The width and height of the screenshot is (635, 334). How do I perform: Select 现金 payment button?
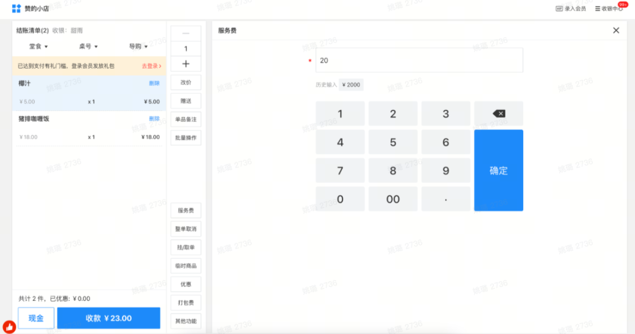coord(36,318)
